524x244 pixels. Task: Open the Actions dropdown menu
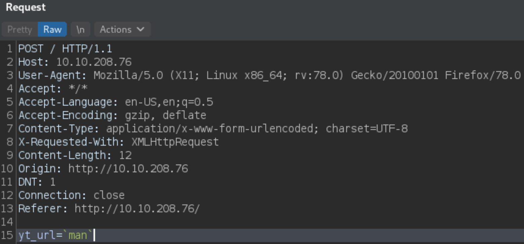[x=122, y=29]
